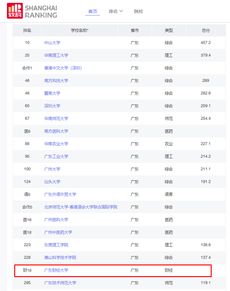Open the 汕头大学 link
The width and height of the screenshot is (230, 291).
[52, 182]
